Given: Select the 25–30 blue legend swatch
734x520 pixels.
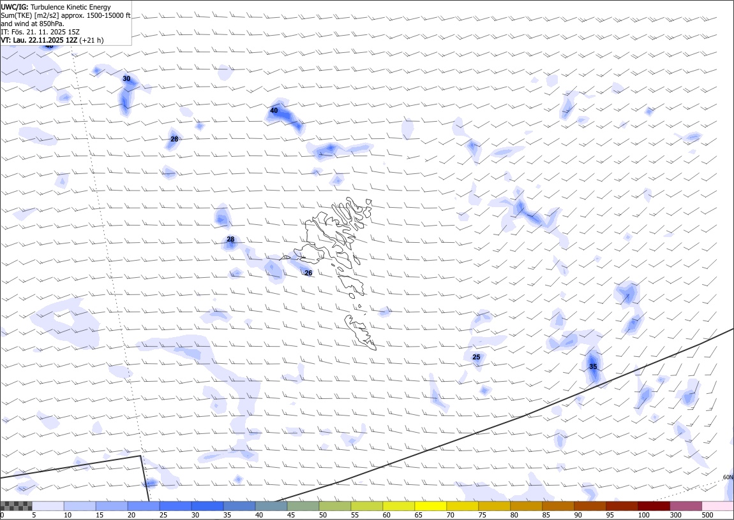Looking at the screenshot, I should (176, 506).
